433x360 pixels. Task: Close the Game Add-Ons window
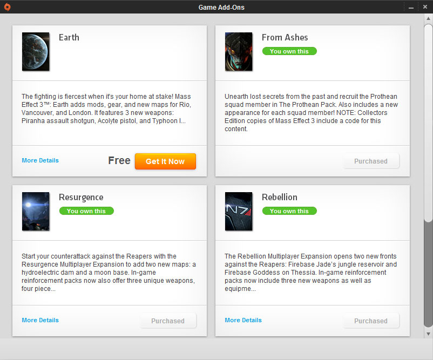point(424,8)
